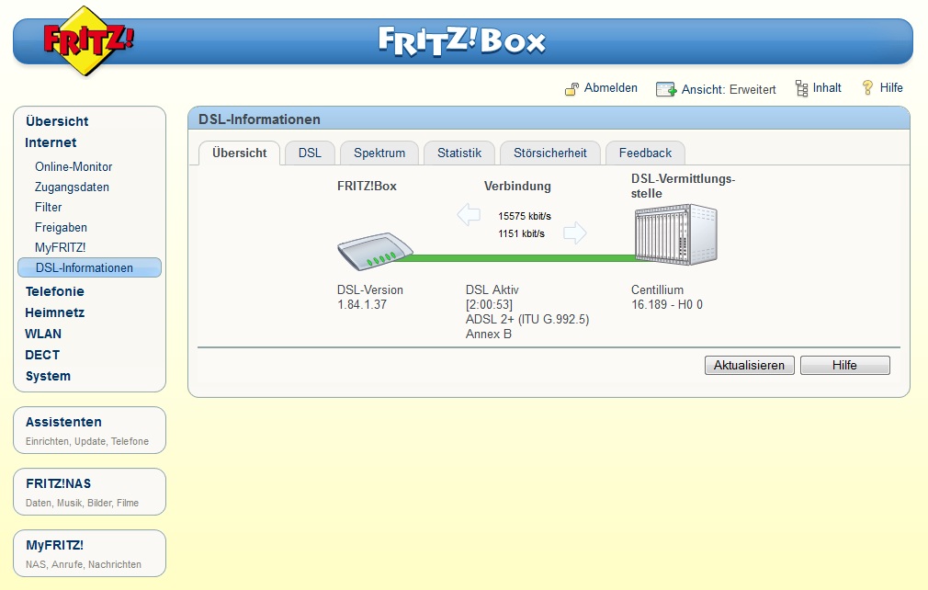
Task: Open Online-Monitor submenu entry
Action: pyautogui.click(x=74, y=167)
